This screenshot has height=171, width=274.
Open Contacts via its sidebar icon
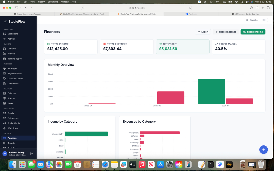tap(5, 48)
